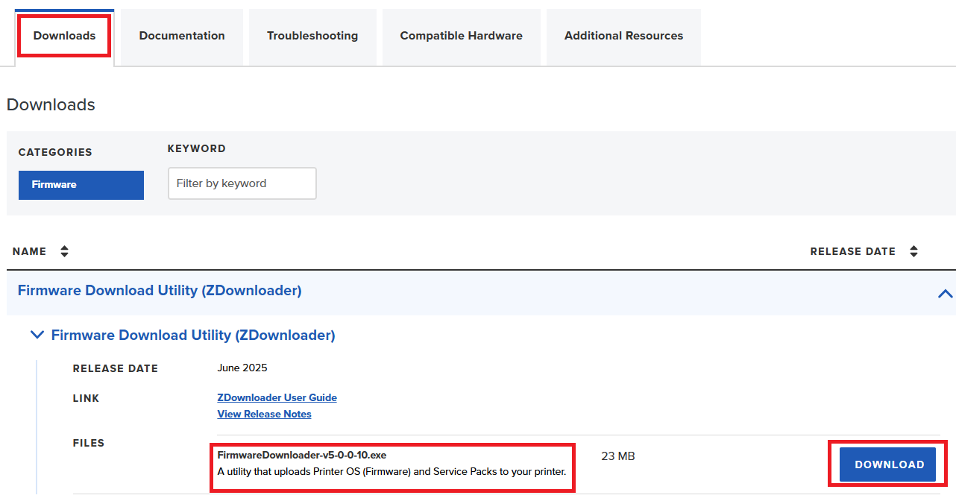
Task: Open the Troubleshooting tab
Action: (312, 36)
